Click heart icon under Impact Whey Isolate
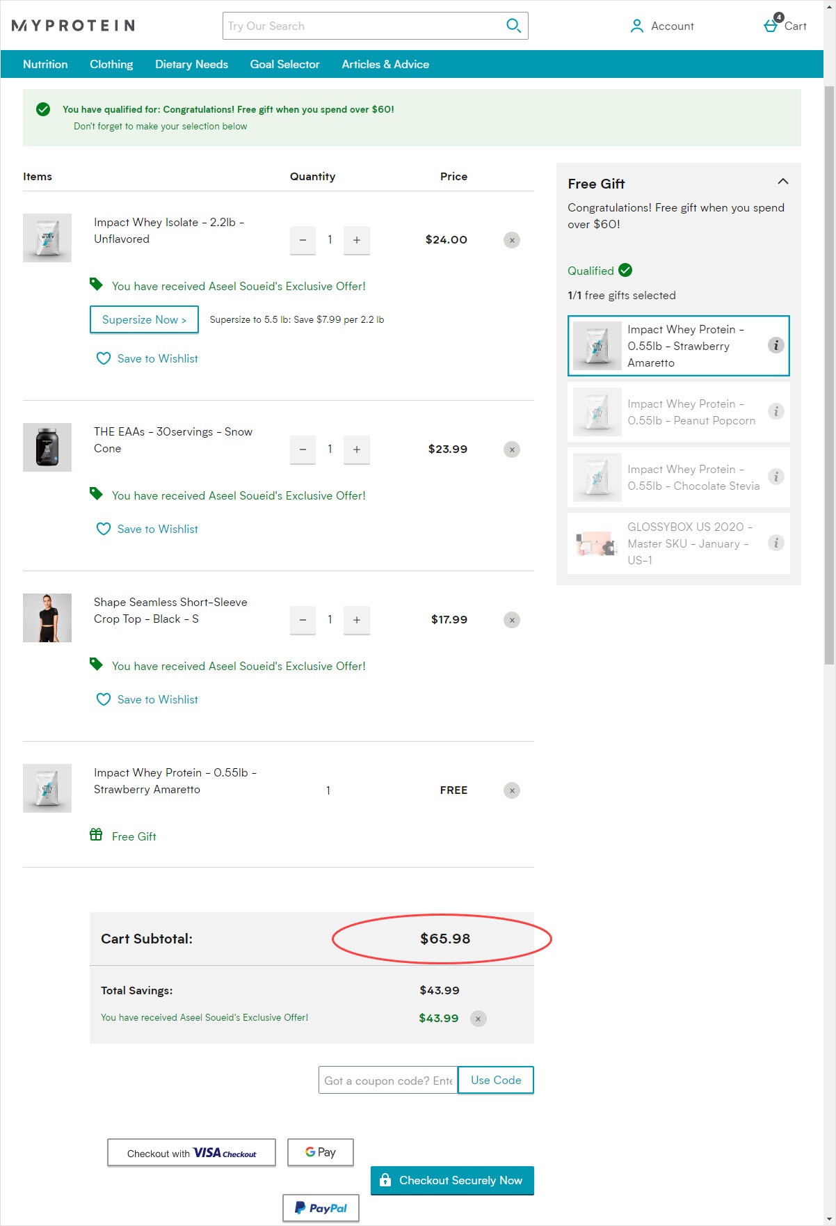This screenshot has height=1226, width=836. pos(104,358)
